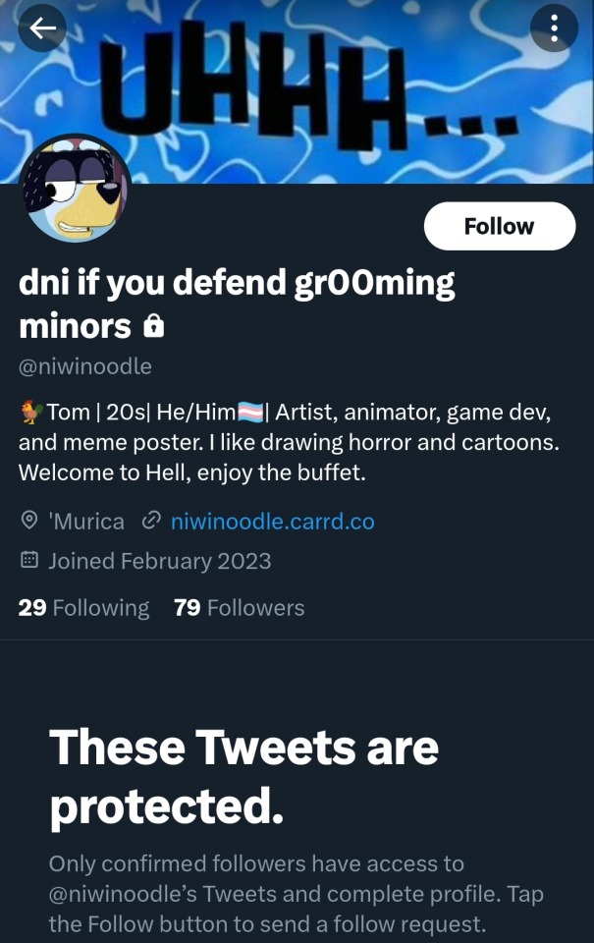Open the UHHH header banner image
This screenshot has width=594, height=943.
(x=314, y=88)
